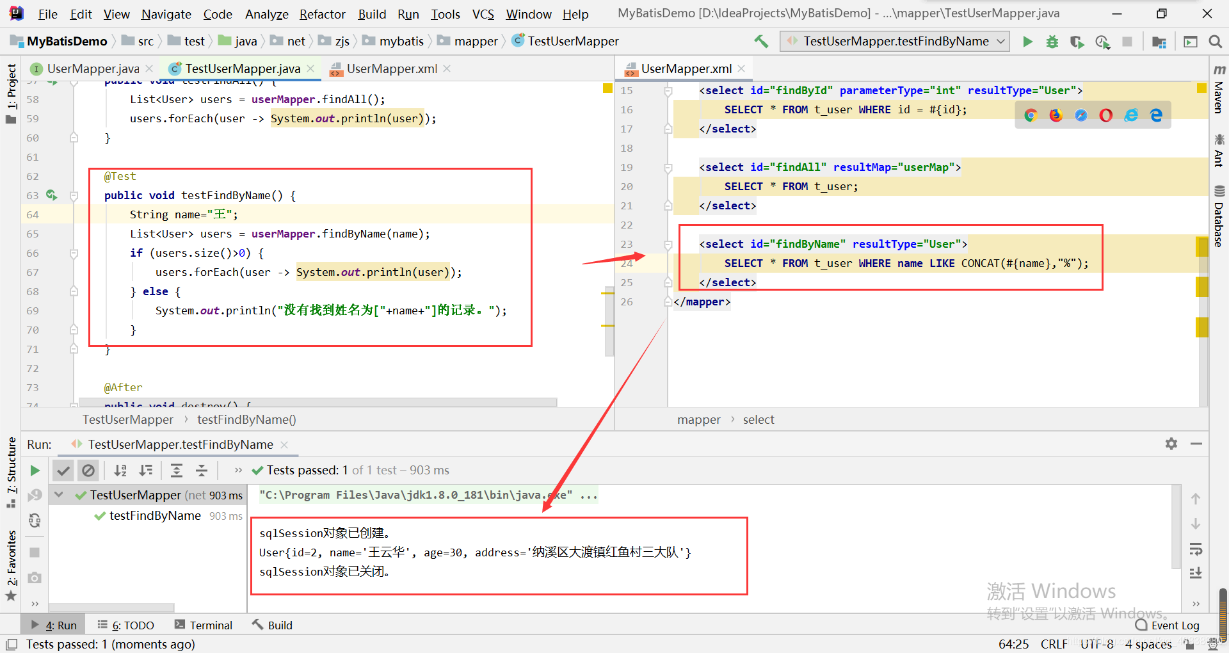Image resolution: width=1229 pixels, height=653 pixels.
Task: Open the Terminal tool window
Action: 204,625
